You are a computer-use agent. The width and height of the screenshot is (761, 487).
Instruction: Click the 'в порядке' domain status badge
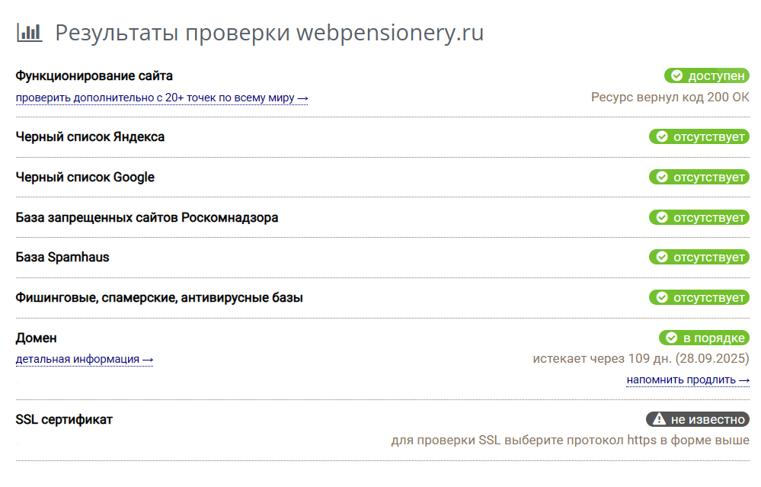704,338
